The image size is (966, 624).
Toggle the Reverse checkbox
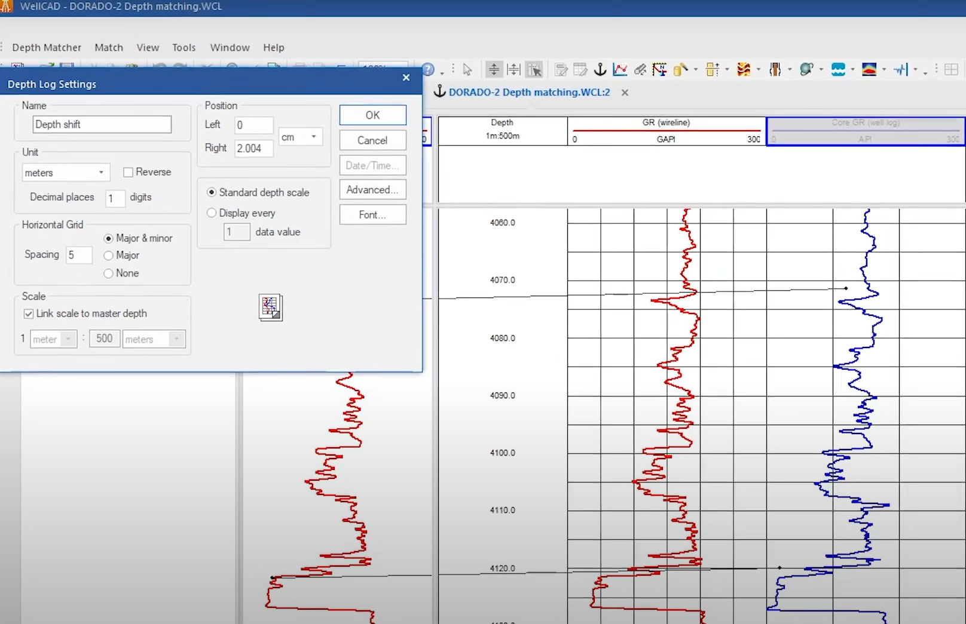(x=128, y=172)
